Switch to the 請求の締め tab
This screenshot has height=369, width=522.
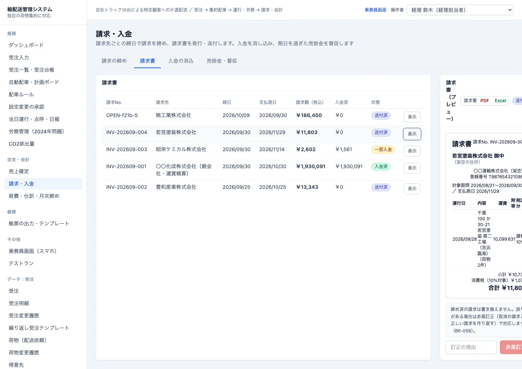click(x=114, y=61)
